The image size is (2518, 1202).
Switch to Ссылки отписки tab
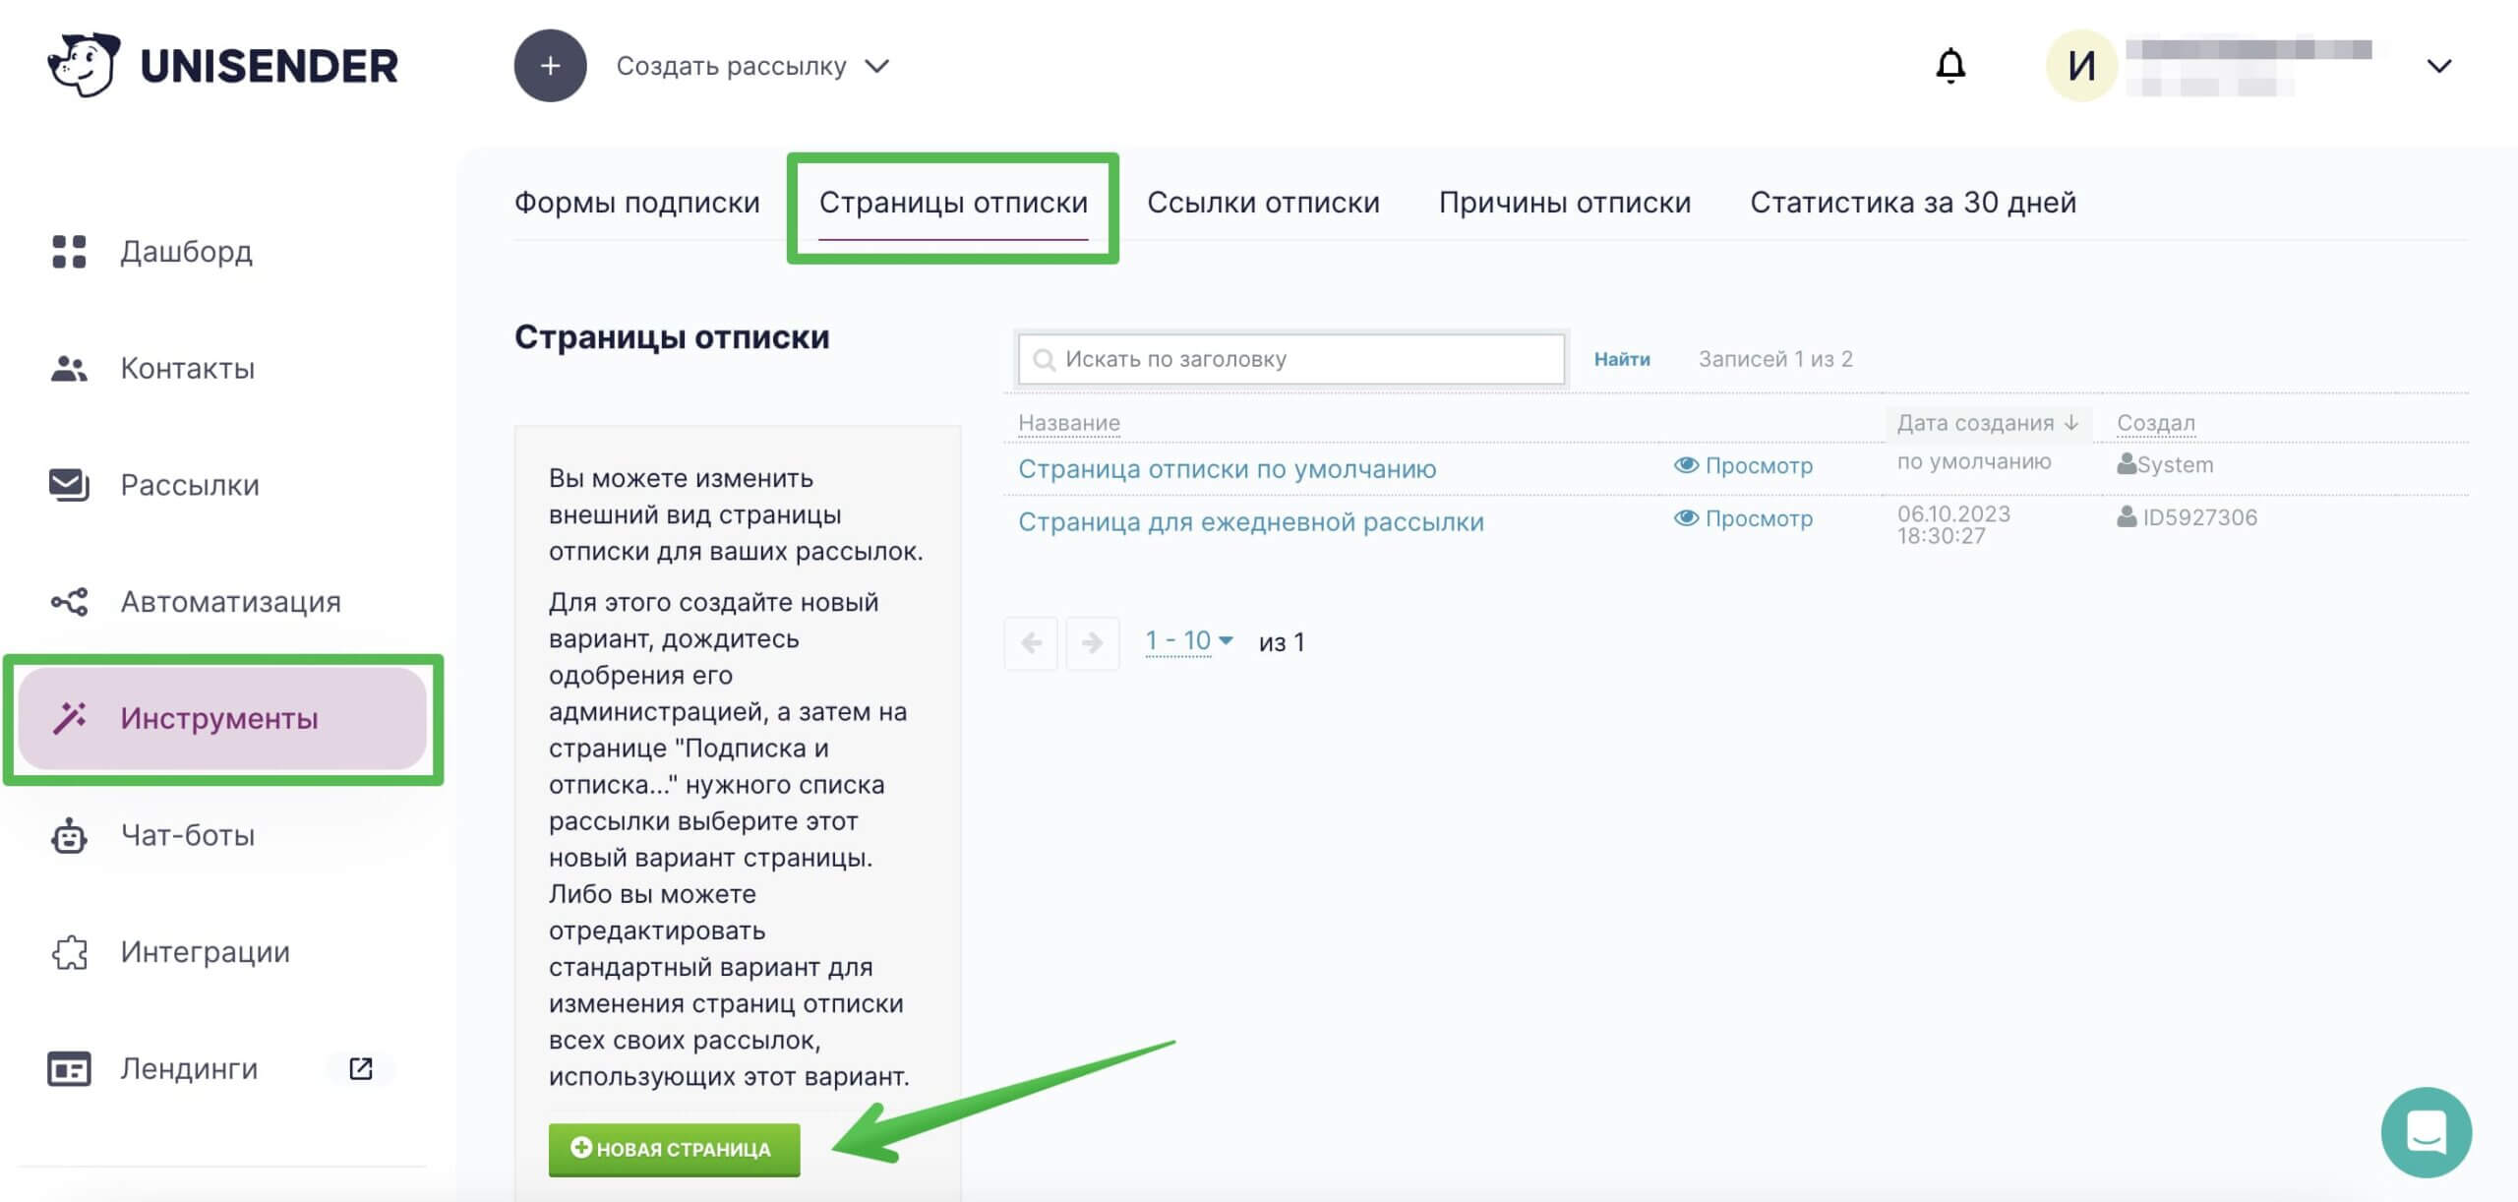pyautogui.click(x=1262, y=201)
